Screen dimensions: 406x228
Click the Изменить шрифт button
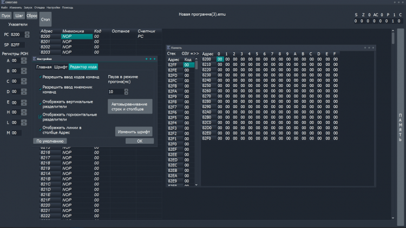point(134,131)
